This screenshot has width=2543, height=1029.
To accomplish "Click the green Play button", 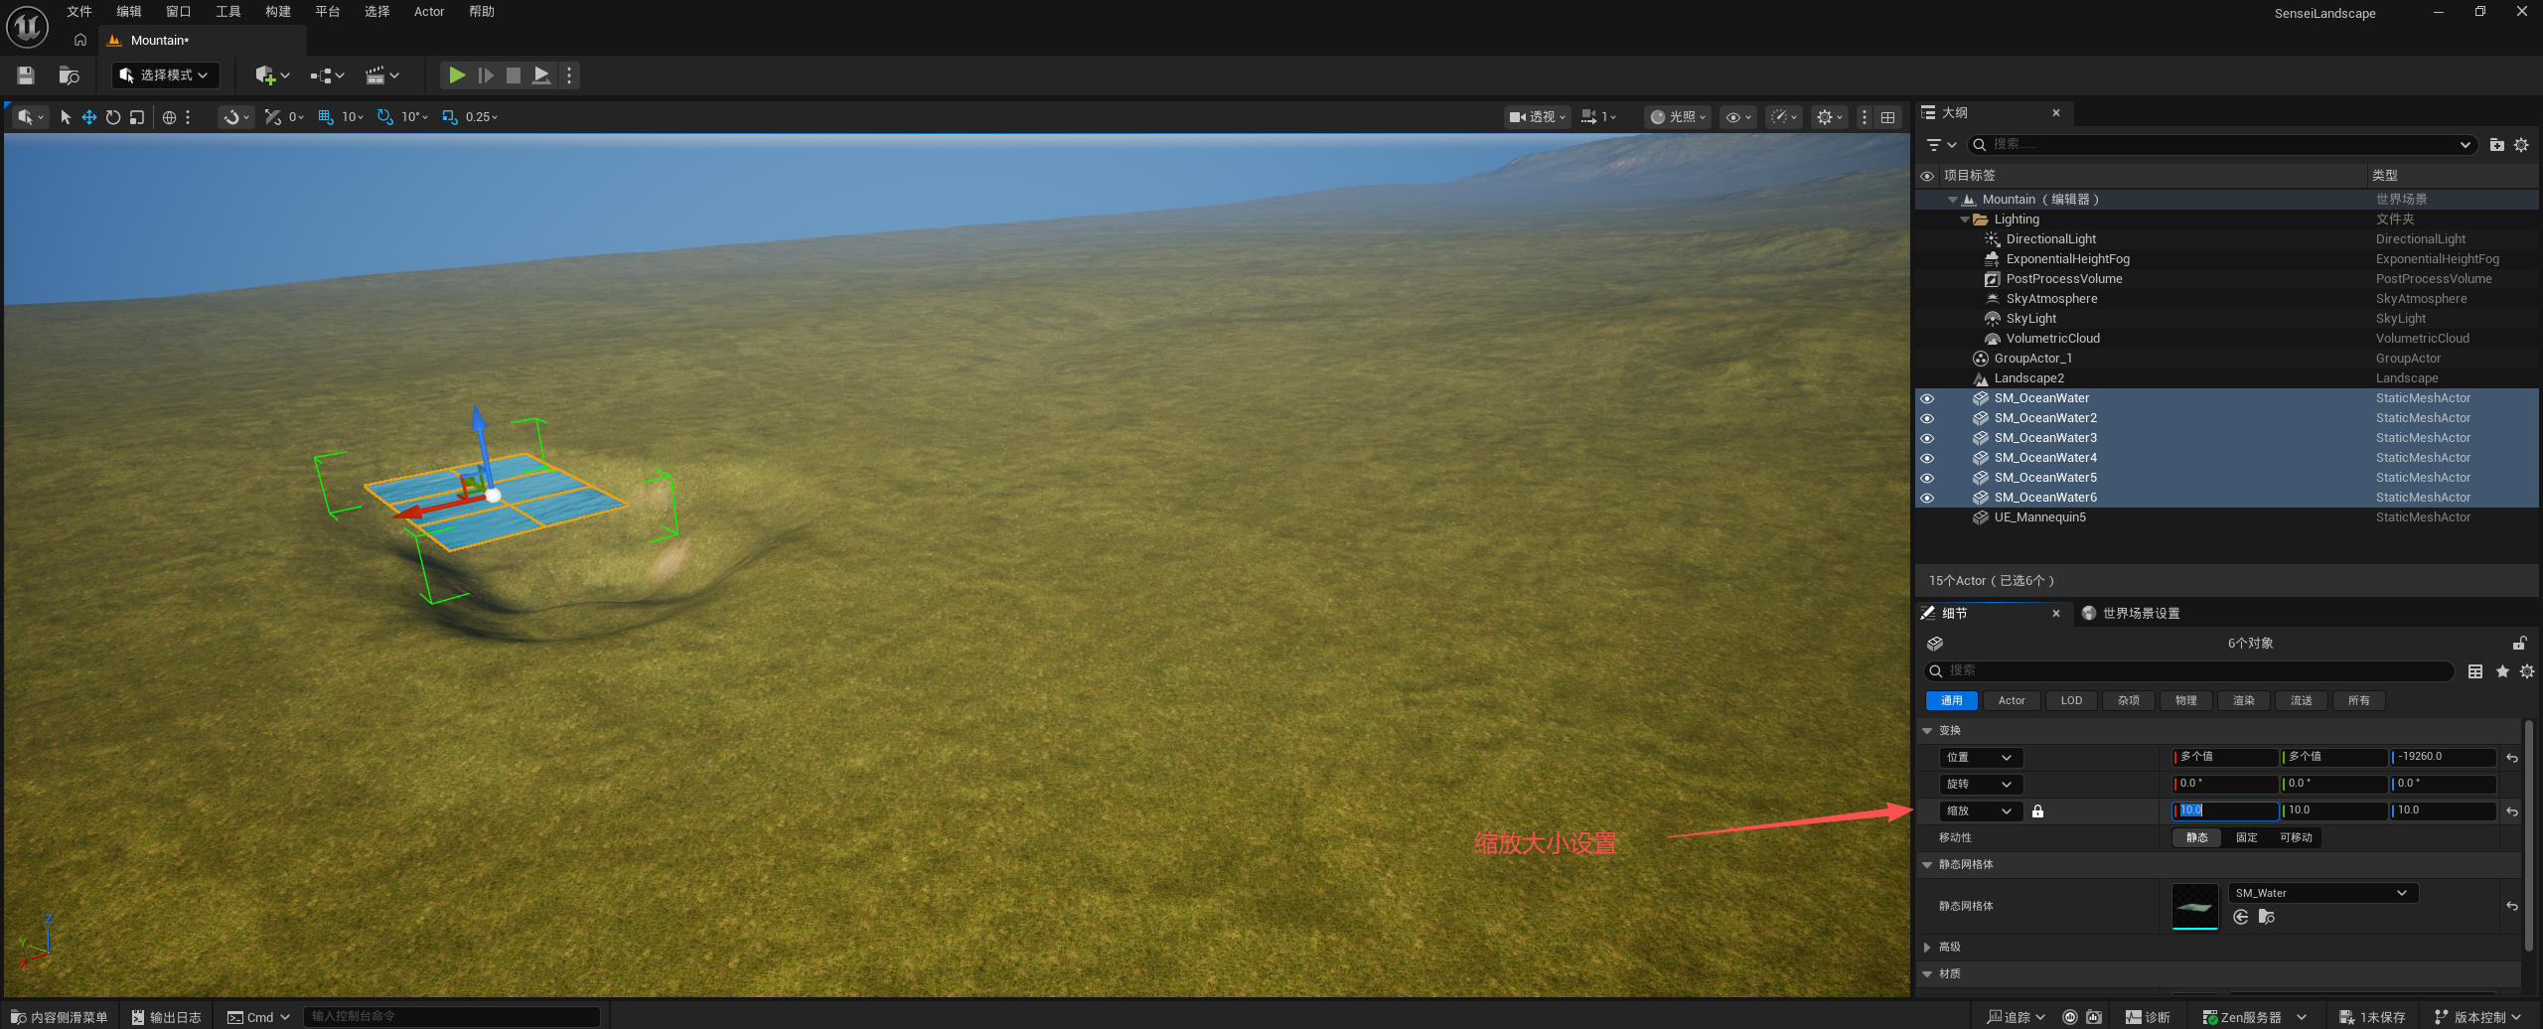I will pyautogui.click(x=457, y=75).
